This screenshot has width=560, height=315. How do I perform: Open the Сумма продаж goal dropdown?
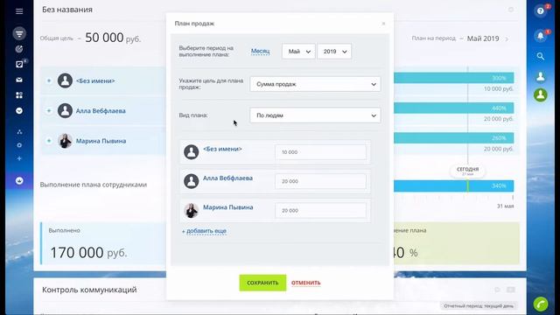pyautogui.click(x=315, y=84)
